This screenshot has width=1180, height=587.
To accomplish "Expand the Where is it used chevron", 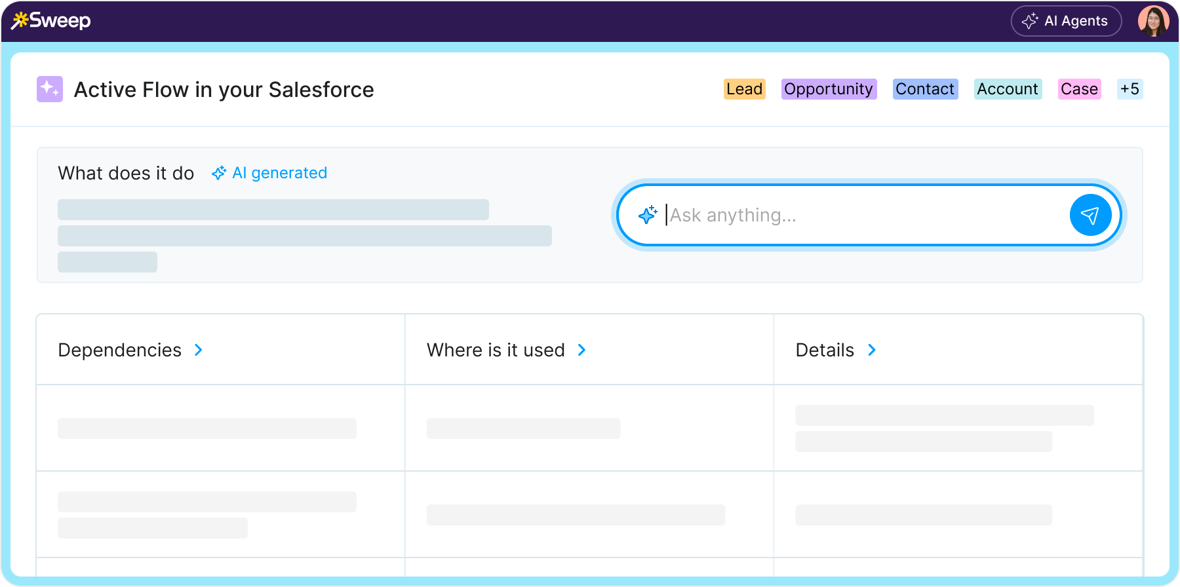I will click(x=581, y=350).
